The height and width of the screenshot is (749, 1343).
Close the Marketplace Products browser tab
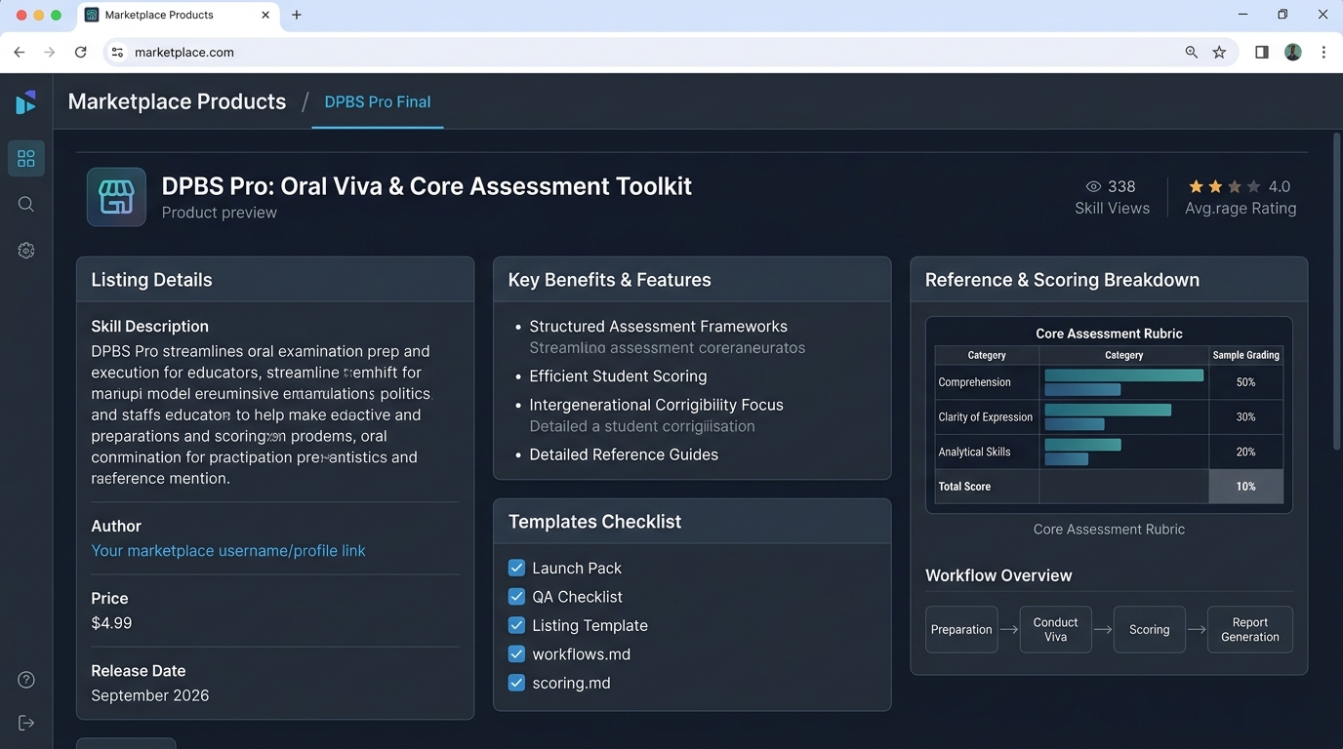point(265,15)
